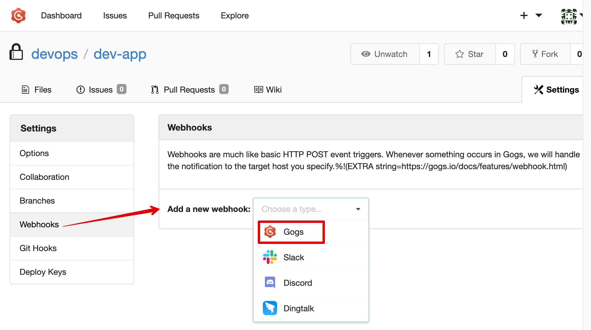Open Branches in settings sidebar
591x330 pixels.
click(x=72, y=201)
